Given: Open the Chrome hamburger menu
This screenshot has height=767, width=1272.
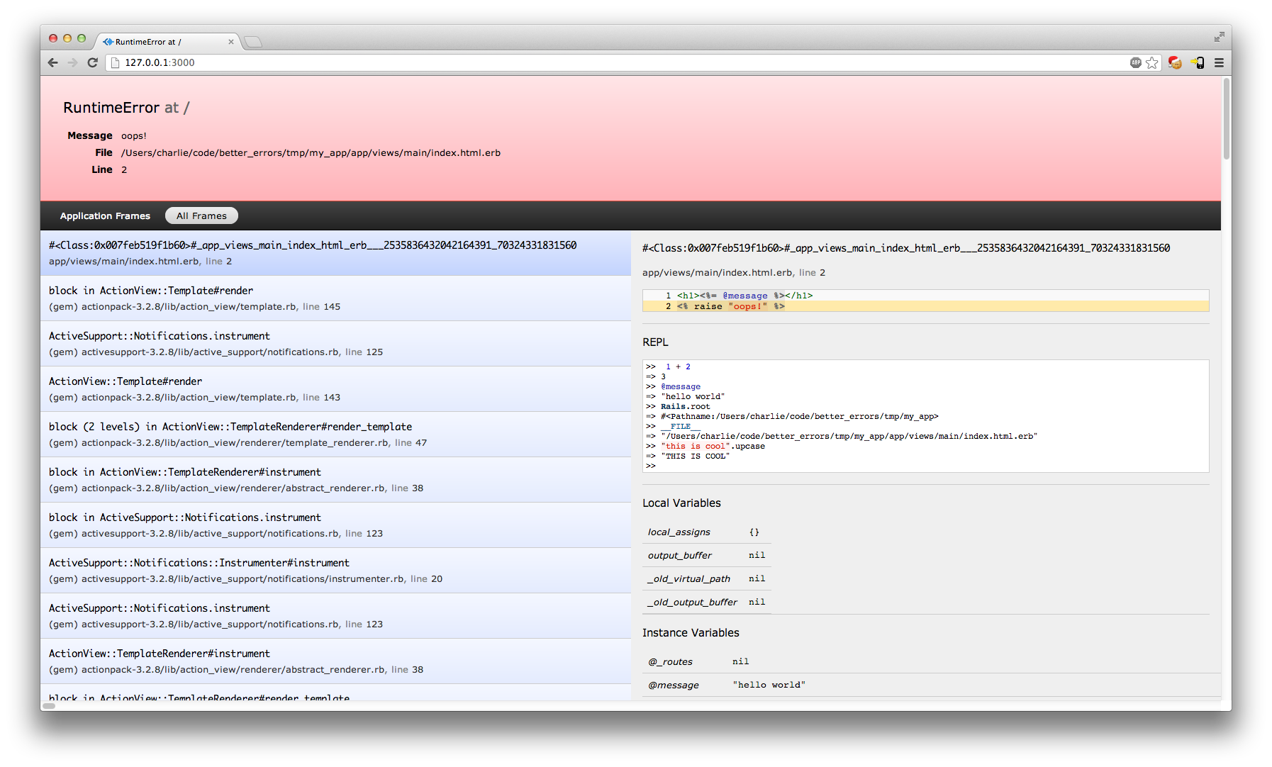Looking at the screenshot, I should point(1219,62).
